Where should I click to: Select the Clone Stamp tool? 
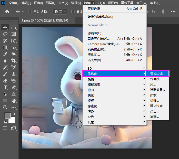point(14,74)
